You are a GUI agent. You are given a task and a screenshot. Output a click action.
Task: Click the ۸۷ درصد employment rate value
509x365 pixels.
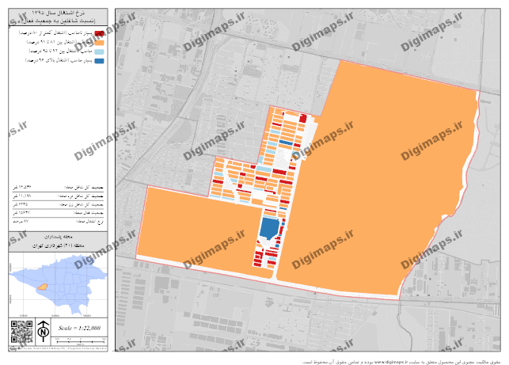pyautogui.click(x=21, y=221)
